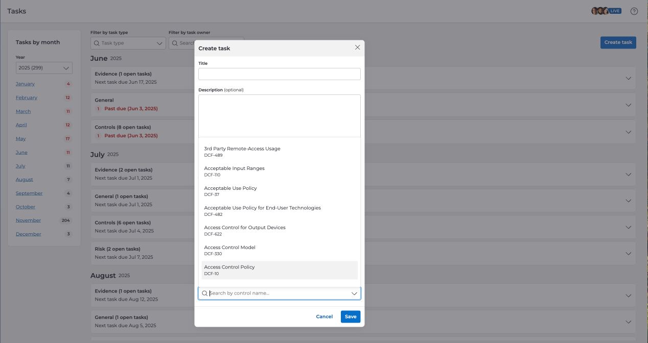This screenshot has height=343, width=648.
Task: Open the Year 2025 (299) dropdown
Action: [x=44, y=68]
